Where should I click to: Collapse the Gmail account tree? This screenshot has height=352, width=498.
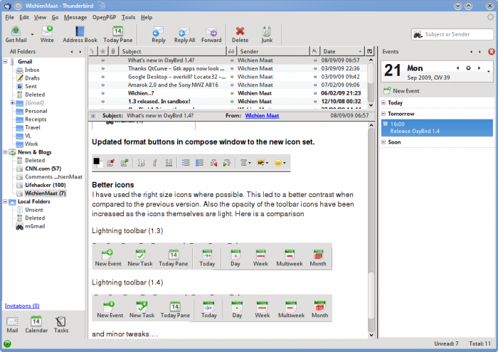pyautogui.click(x=6, y=61)
